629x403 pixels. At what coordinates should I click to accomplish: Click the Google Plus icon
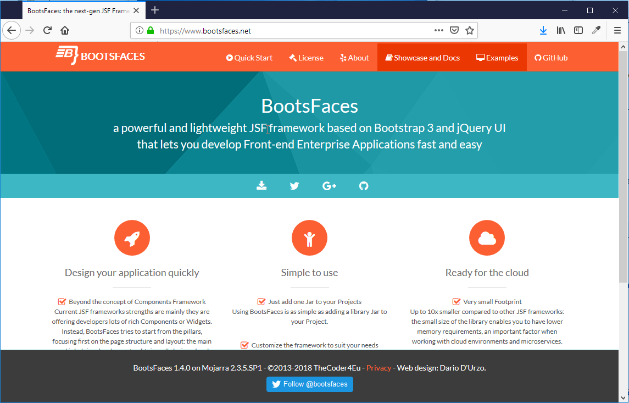[330, 185]
